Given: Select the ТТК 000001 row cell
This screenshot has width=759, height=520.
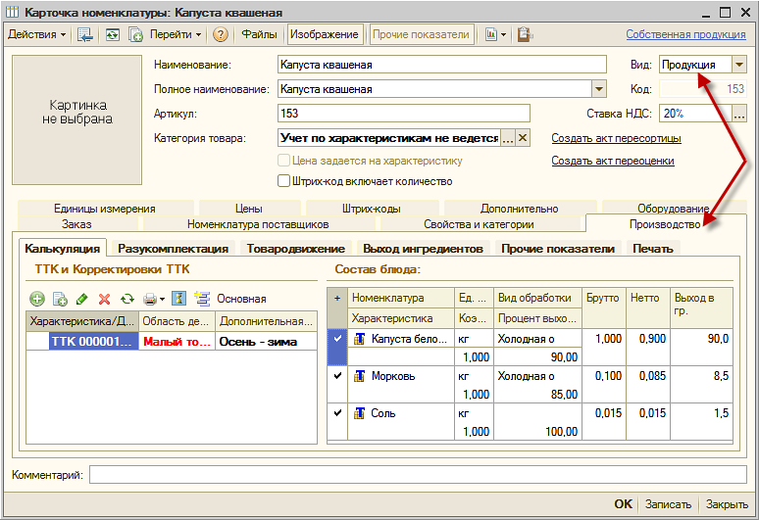Looking at the screenshot, I should click(x=93, y=341).
